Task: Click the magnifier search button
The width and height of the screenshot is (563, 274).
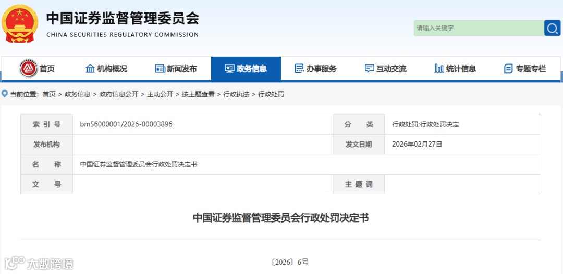Action: point(552,28)
